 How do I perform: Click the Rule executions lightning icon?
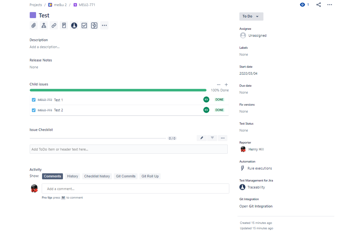click(x=242, y=168)
